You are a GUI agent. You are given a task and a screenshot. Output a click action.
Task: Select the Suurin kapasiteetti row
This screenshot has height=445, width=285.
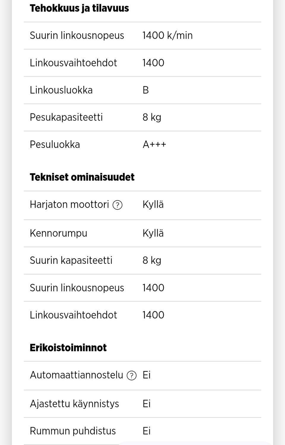pyautogui.click(x=71, y=260)
